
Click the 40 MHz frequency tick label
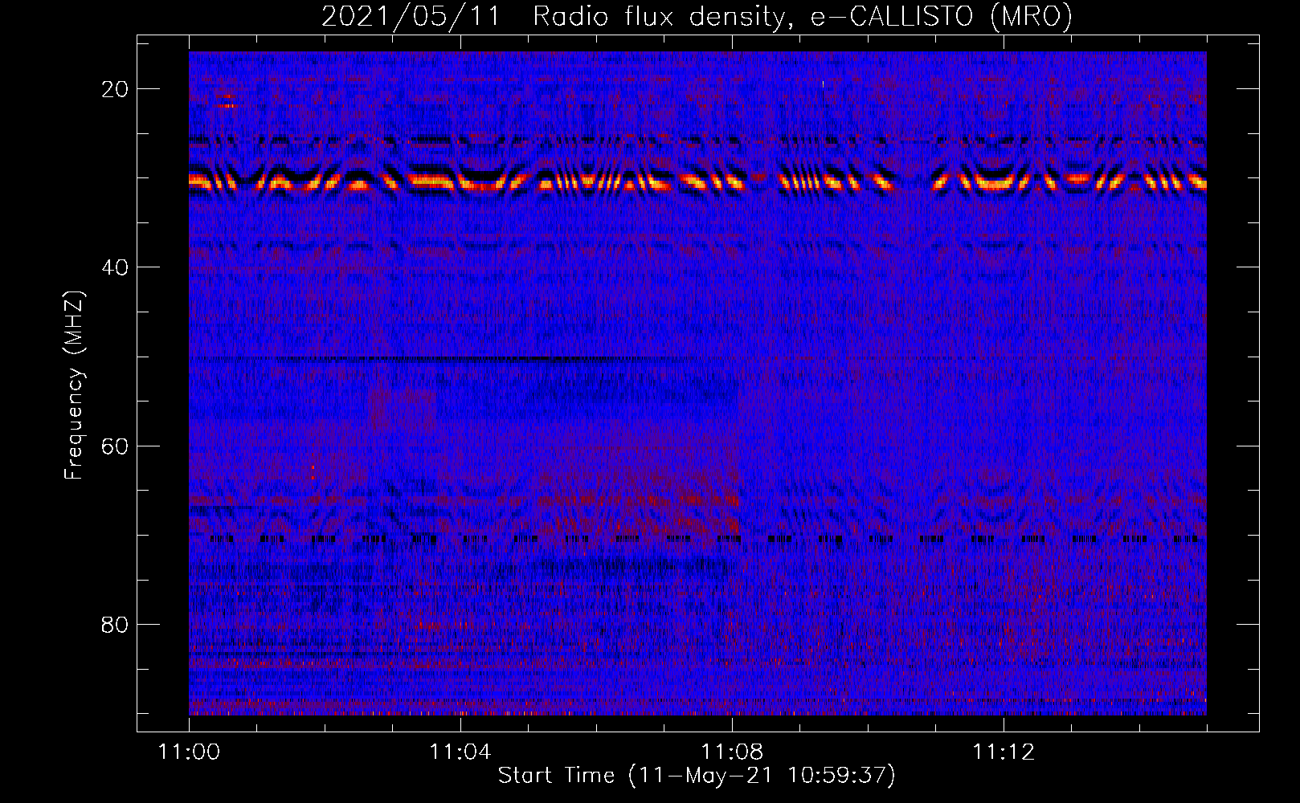point(115,267)
